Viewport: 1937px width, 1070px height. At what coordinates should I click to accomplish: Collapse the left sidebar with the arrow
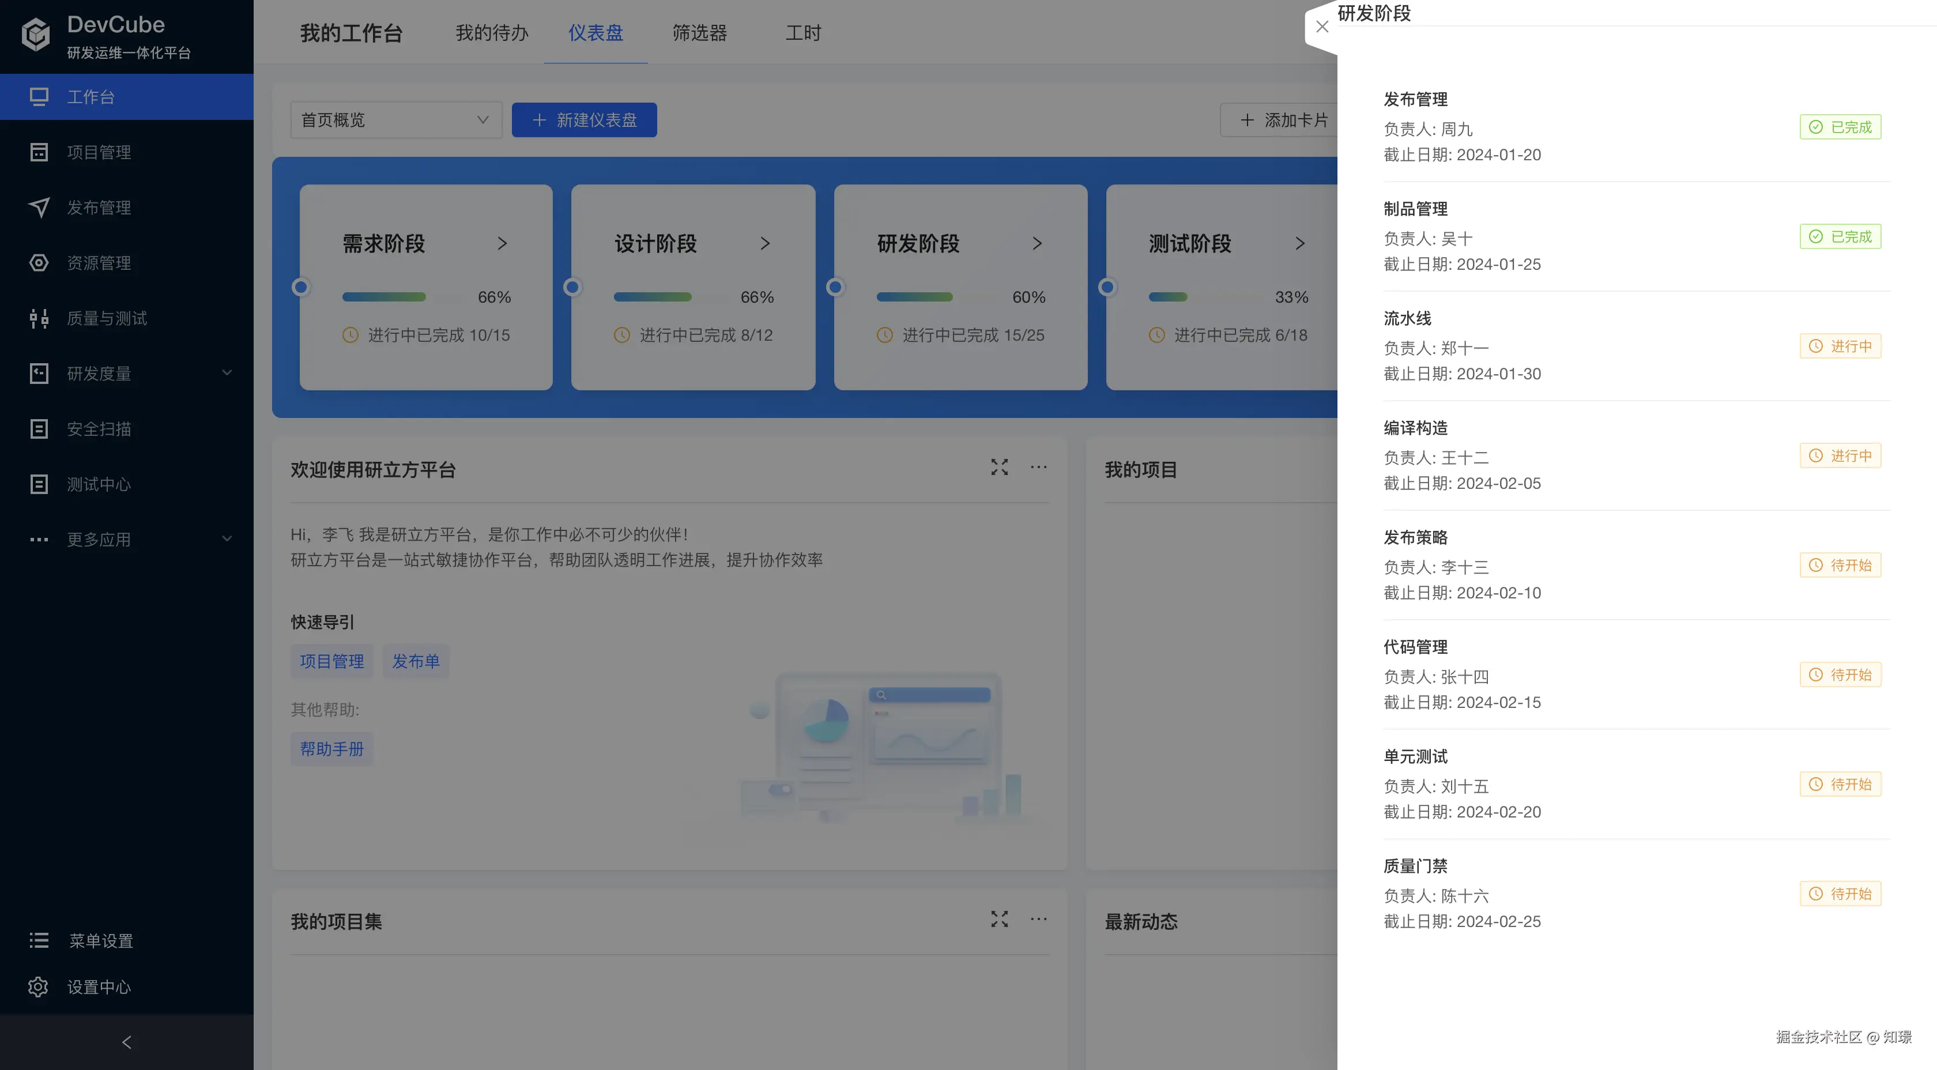pyautogui.click(x=126, y=1042)
